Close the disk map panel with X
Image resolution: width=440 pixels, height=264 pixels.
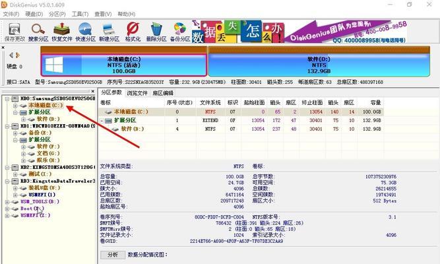(x=3, y=48)
